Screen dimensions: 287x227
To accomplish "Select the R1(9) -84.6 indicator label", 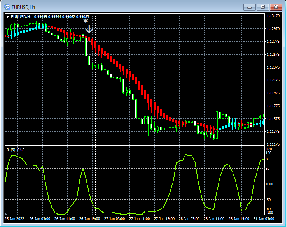I will coord(16,150).
